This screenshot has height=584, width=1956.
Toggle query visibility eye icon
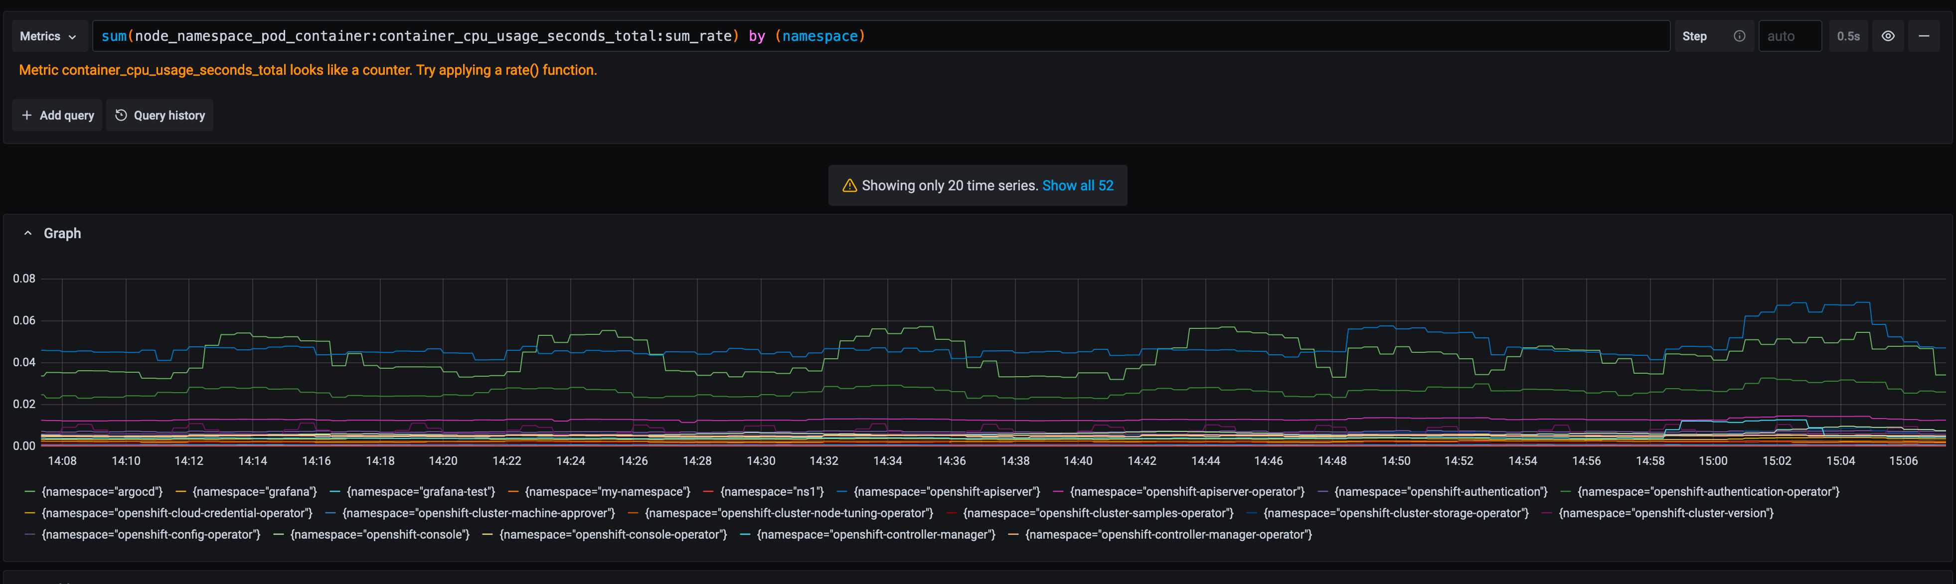(x=1888, y=36)
